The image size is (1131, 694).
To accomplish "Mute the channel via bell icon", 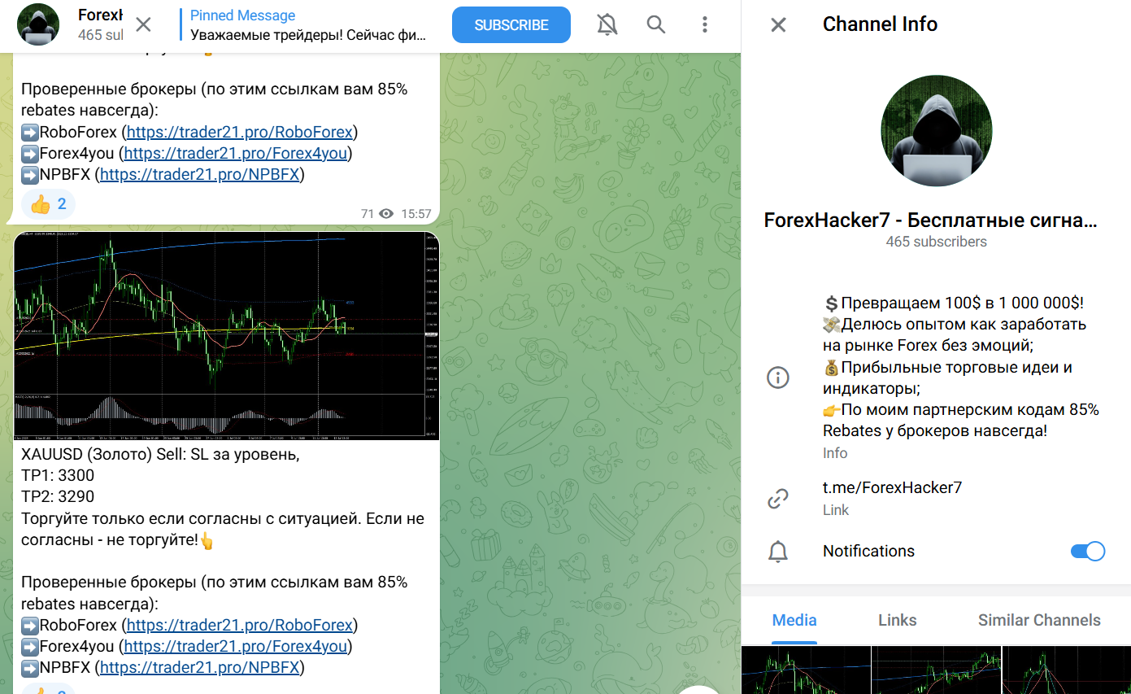I will pyautogui.click(x=607, y=24).
